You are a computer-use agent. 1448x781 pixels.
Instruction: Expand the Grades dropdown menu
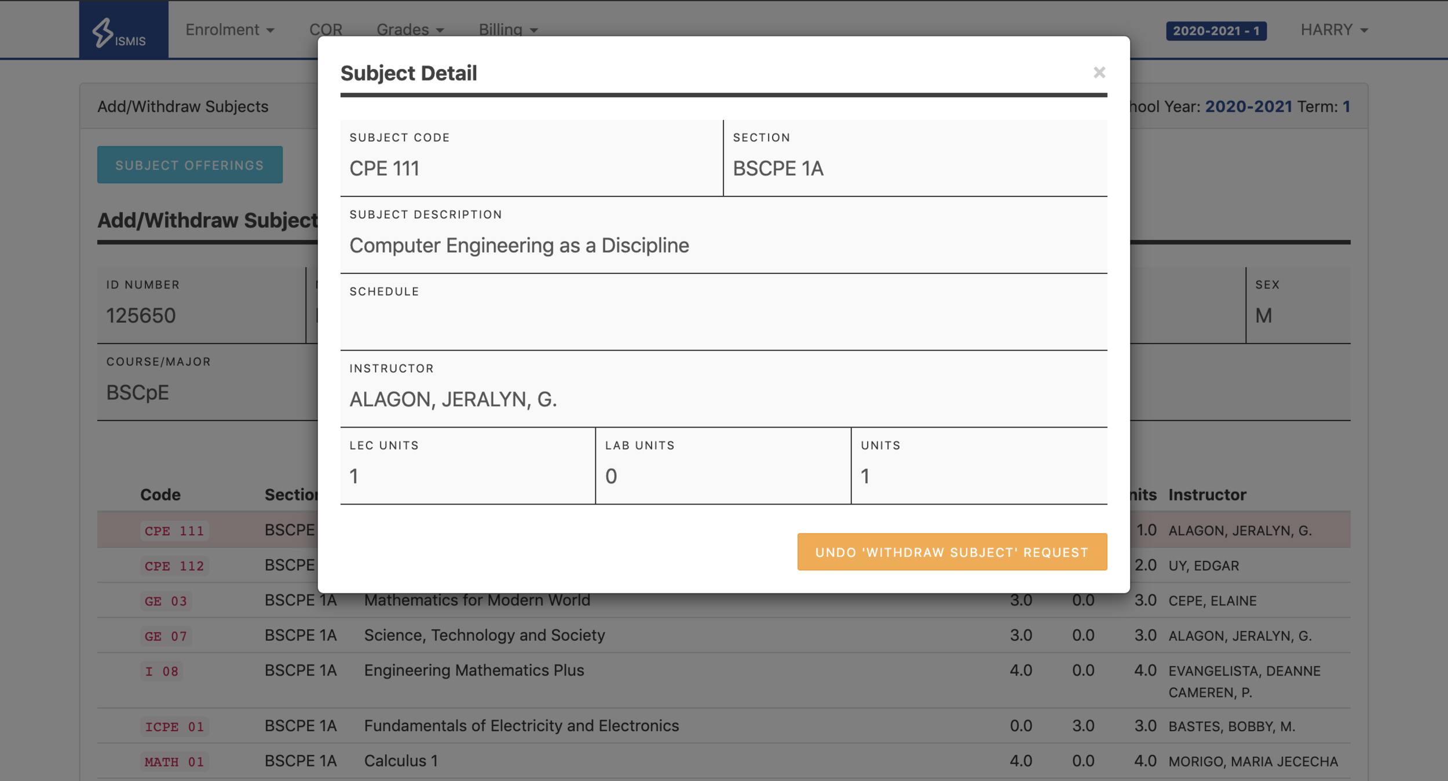[x=410, y=30]
